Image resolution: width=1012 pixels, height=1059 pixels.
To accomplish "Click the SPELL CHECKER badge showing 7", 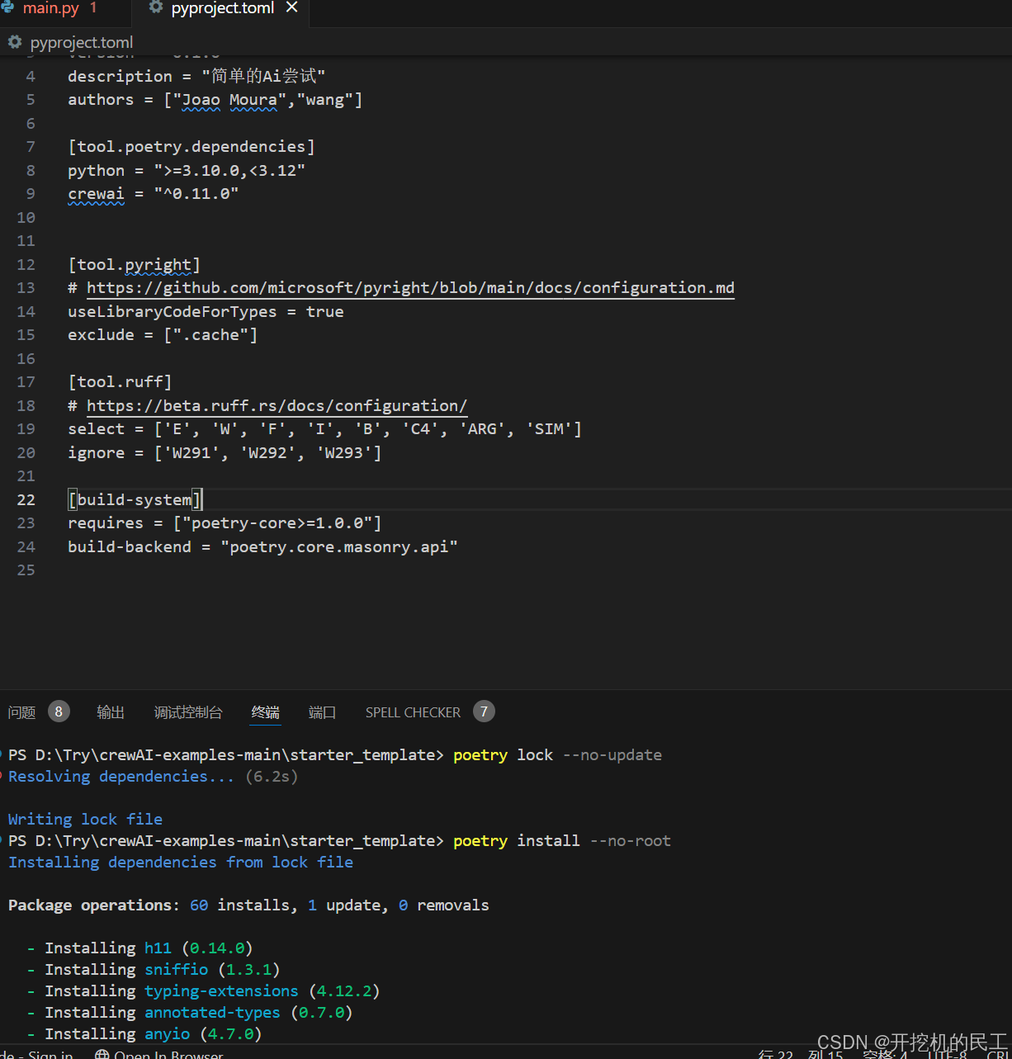I will tap(484, 711).
